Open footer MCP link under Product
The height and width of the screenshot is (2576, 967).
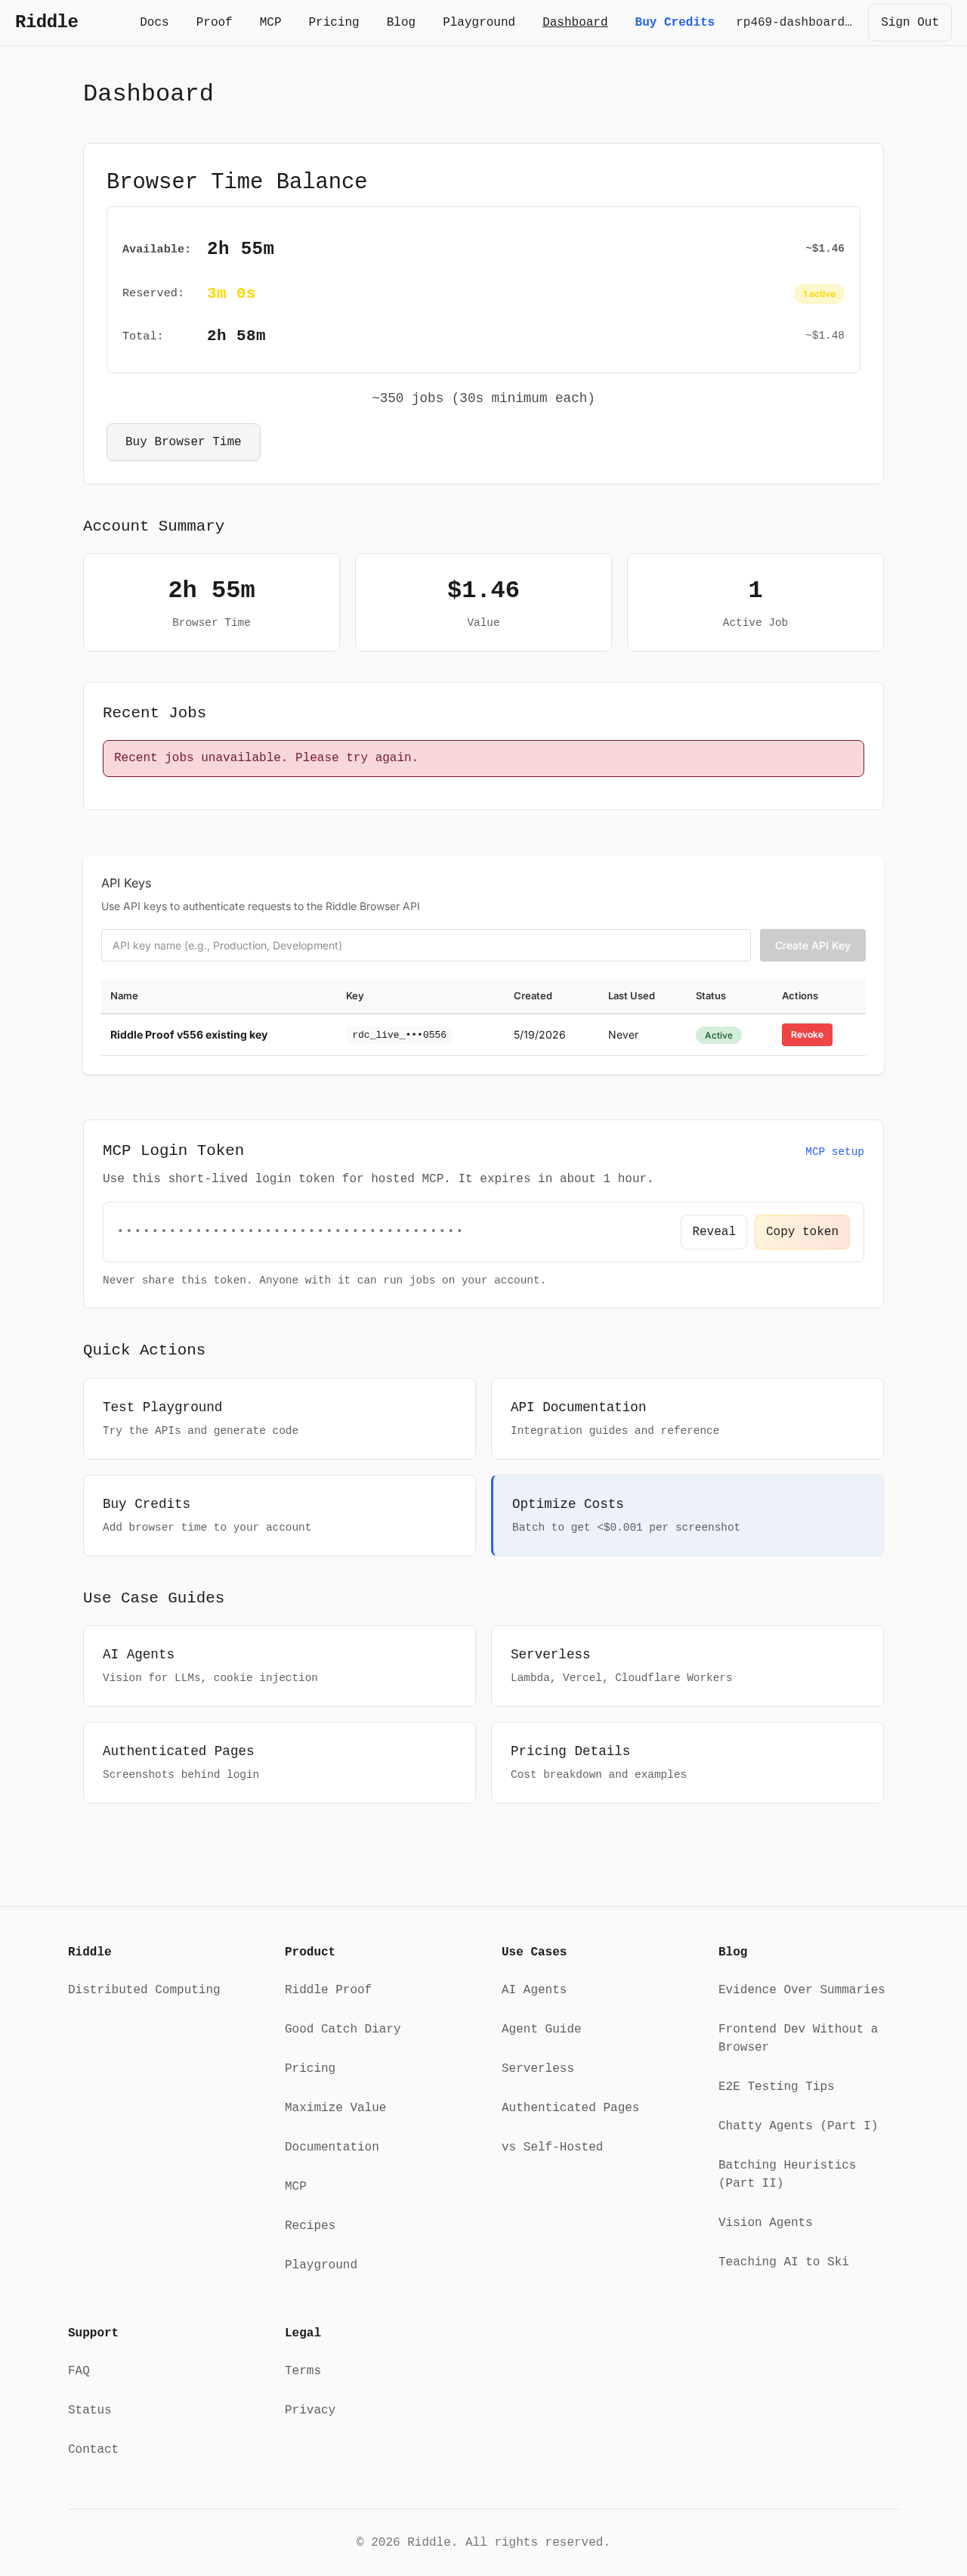click(x=295, y=2186)
